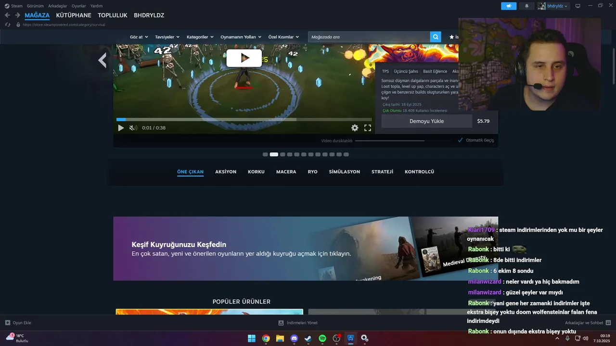Image resolution: width=616 pixels, height=346 pixels.
Task: Toggle the Otomatik Geçiş checkbox
Action: click(461, 140)
